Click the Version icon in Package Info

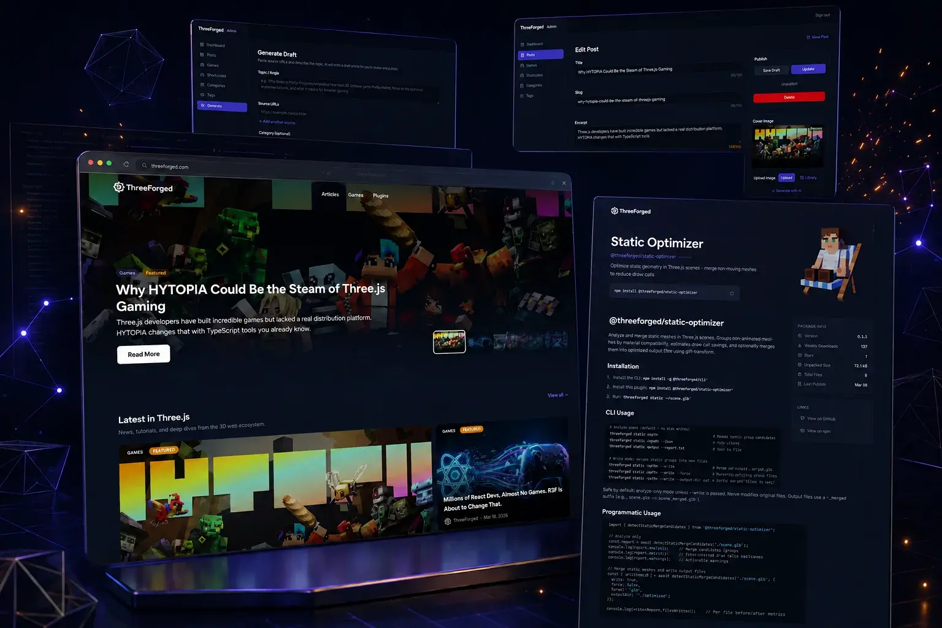(800, 335)
